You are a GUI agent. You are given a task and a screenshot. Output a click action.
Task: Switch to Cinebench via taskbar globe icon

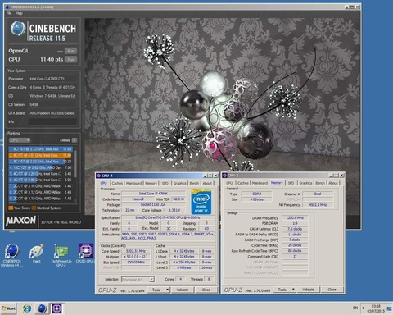tap(42, 308)
